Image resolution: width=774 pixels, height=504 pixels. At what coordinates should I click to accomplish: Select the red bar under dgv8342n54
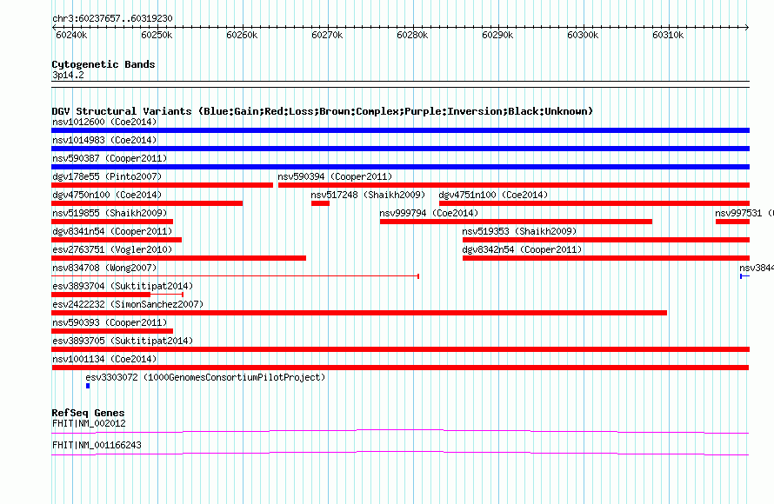click(606, 258)
